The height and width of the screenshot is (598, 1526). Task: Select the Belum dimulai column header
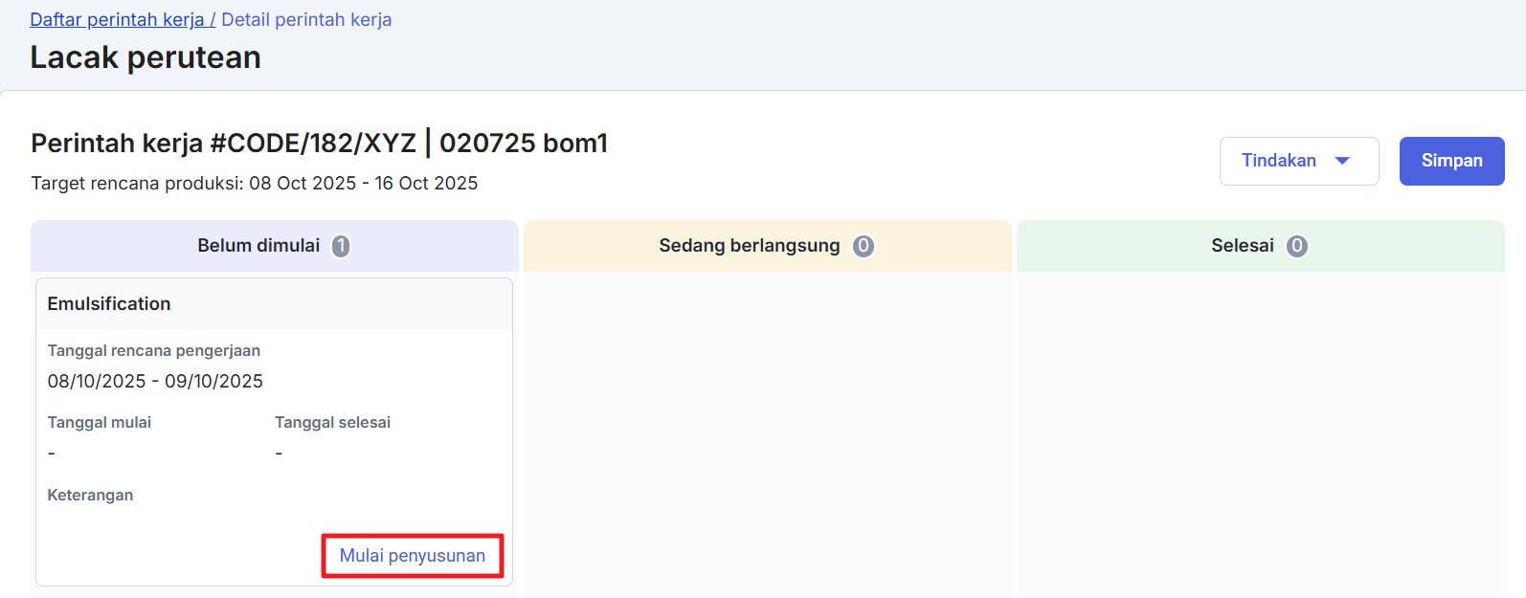pos(258,246)
